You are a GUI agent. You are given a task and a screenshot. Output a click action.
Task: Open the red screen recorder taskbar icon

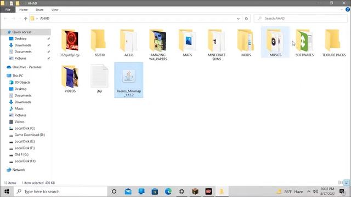coord(208,192)
